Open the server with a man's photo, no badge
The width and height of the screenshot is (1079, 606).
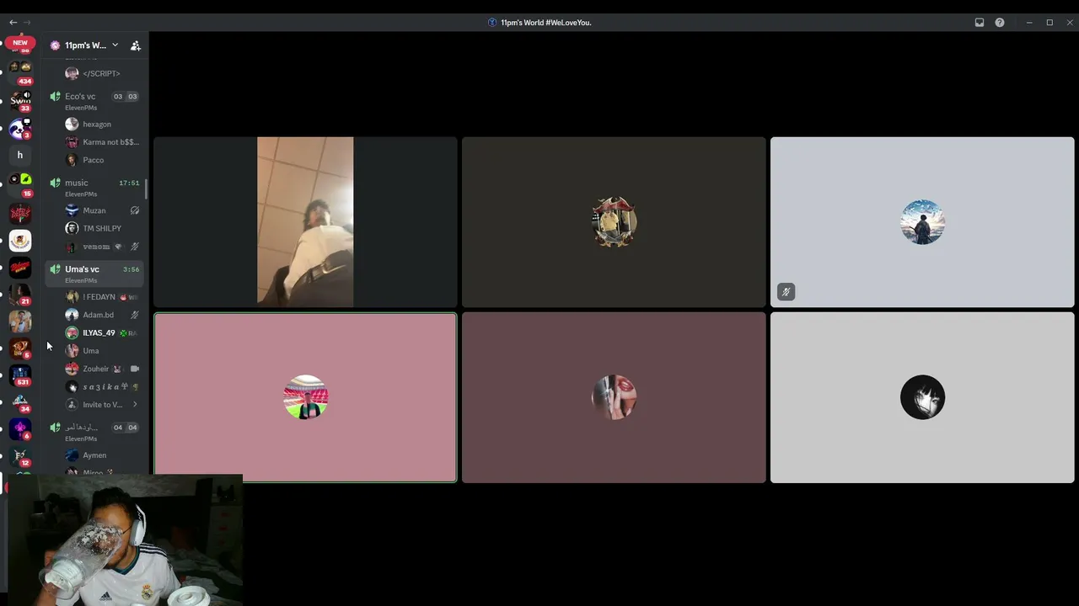pos(20,321)
